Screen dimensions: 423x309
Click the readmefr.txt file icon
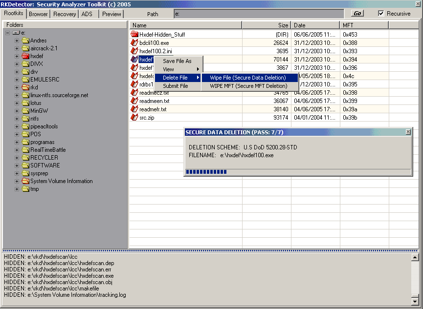134,109
